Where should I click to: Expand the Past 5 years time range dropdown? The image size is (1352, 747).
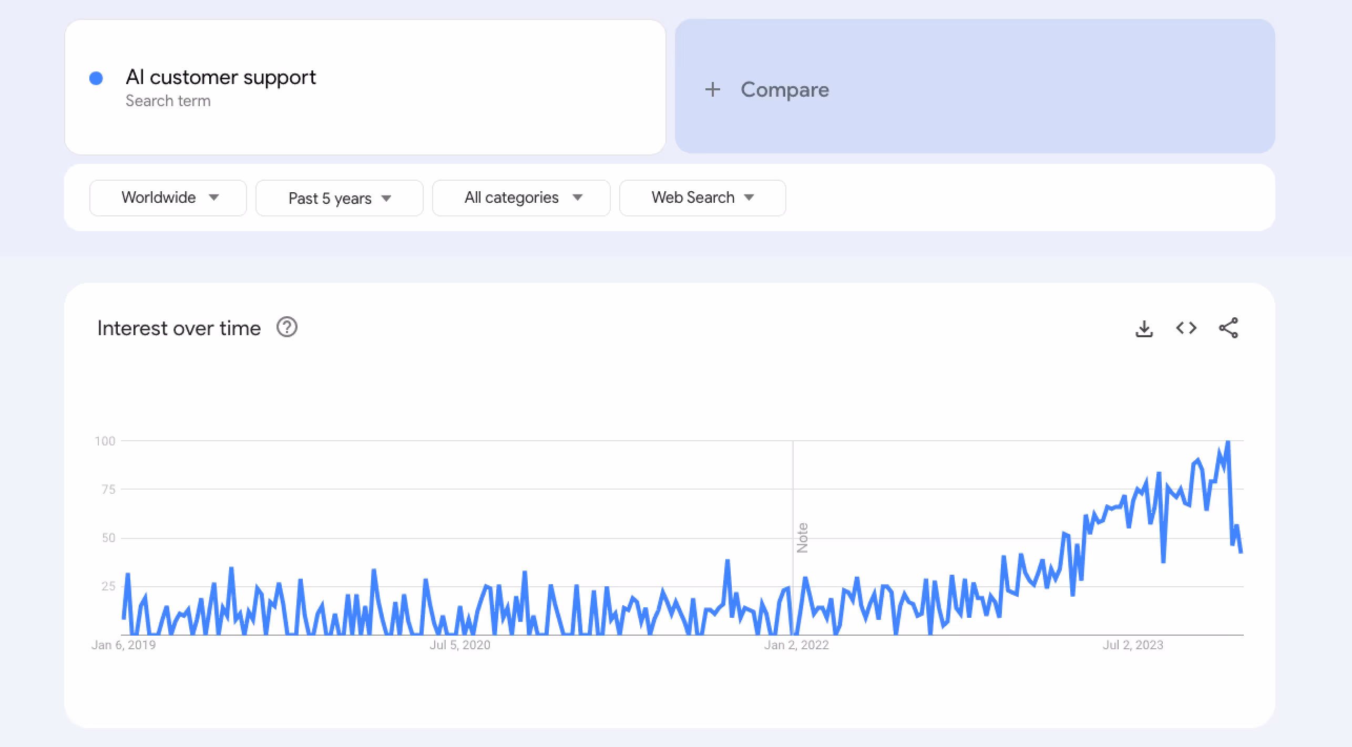pyautogui.click(x=339, y=198)
